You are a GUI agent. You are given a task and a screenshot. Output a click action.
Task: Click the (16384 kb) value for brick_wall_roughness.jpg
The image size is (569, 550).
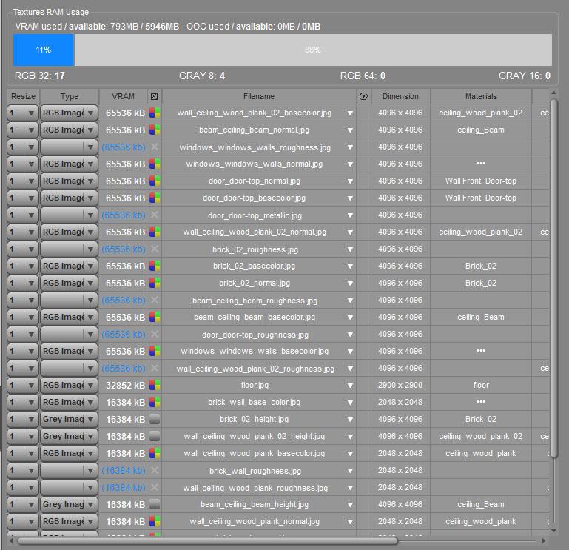click(124, 471)
